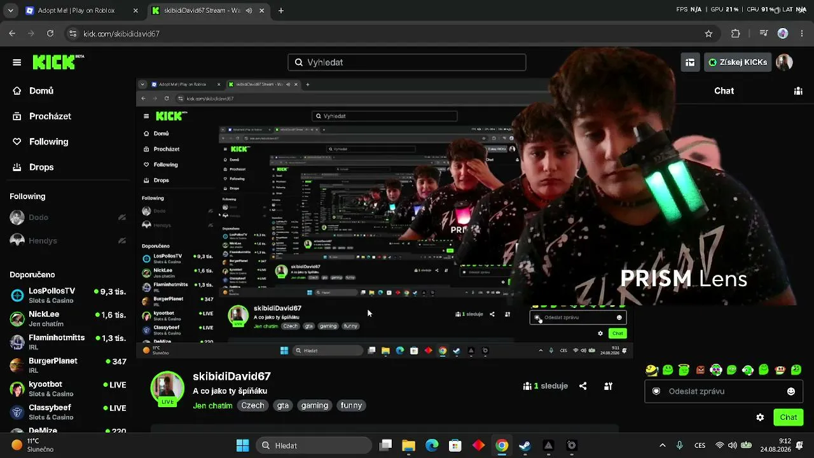Click the browser address bar URL
The width and height of the screenshot is (814, 458).
point(121,34)
